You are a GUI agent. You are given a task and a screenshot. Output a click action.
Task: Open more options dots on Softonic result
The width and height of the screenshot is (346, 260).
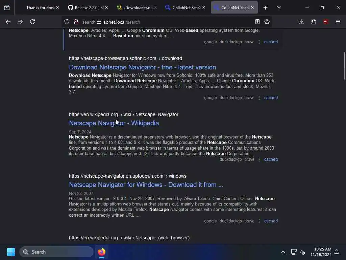click(259, 98)
